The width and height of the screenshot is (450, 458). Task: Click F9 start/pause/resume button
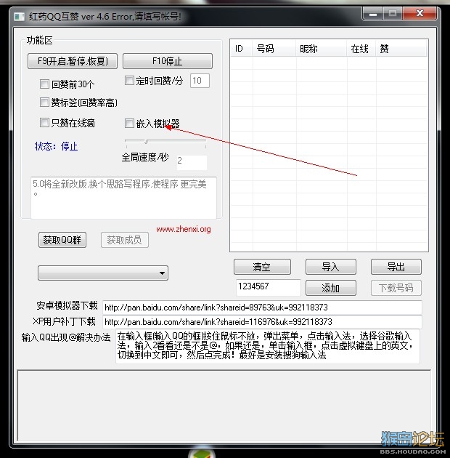point(73,61)
